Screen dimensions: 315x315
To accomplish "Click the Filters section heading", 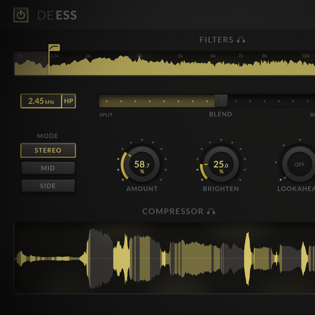I will coord(216,40).
